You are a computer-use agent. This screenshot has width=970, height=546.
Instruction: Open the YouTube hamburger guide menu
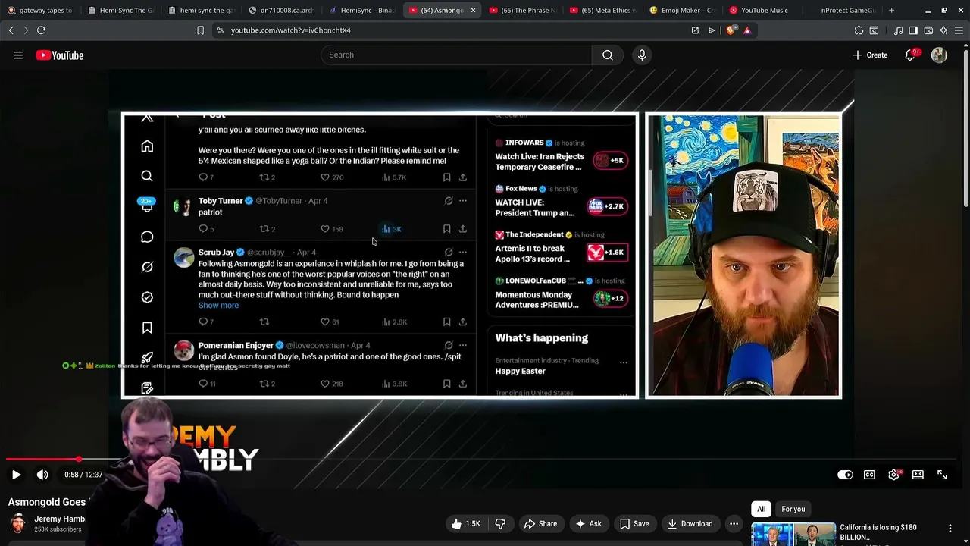tap(18, 55)
